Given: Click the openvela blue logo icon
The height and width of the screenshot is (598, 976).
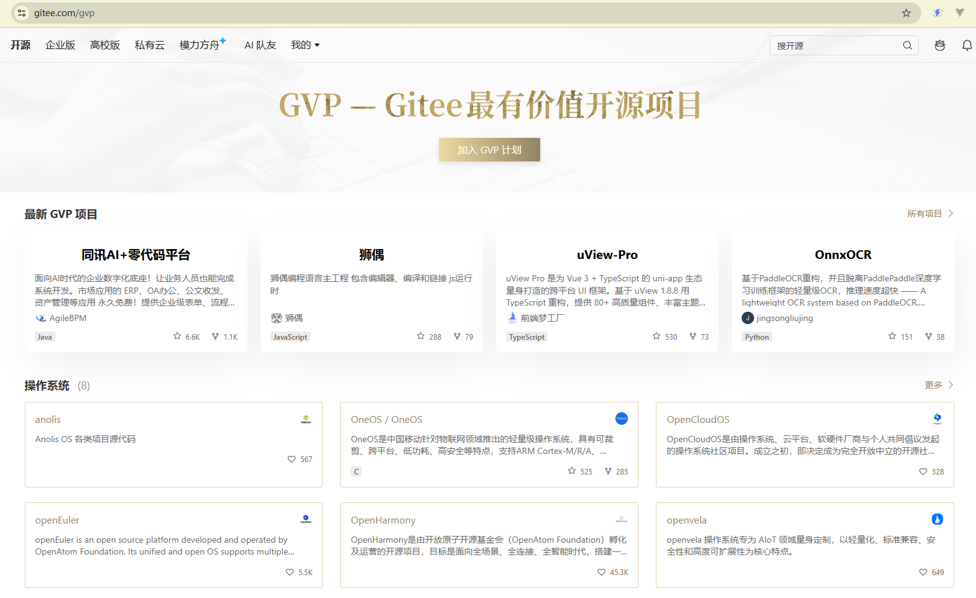Looking at the screenshot, I should (x=937, y=519).
